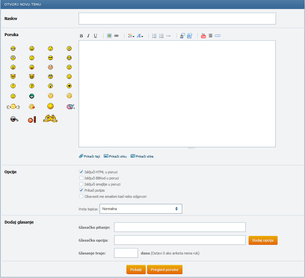The height and width of the screenshot is (278, 305).
Task: Enable 'Obavesti me emailom kad neko odgovori'
Action: click(81, 197)
